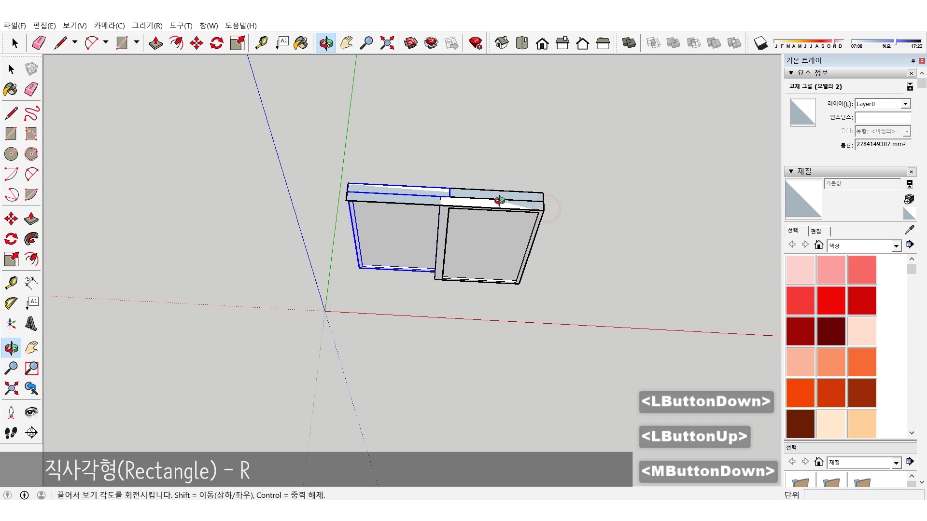Pick the Eraser tool in left toolbar
This screenshot has height=521, width=927.
pos(31,89)
